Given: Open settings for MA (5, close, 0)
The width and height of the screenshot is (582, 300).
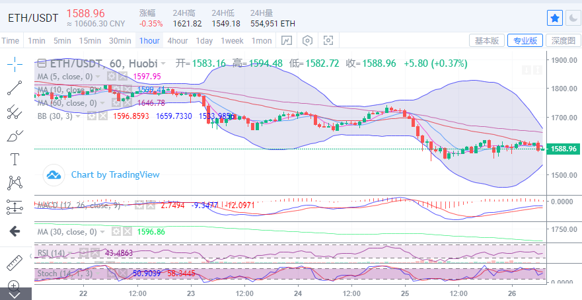Looking at the screenshot, I should 110,77.
